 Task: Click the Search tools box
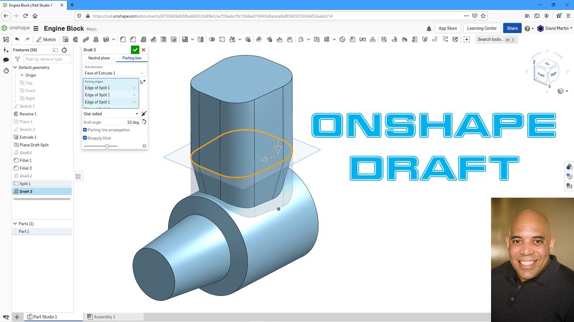click(496, 39)
